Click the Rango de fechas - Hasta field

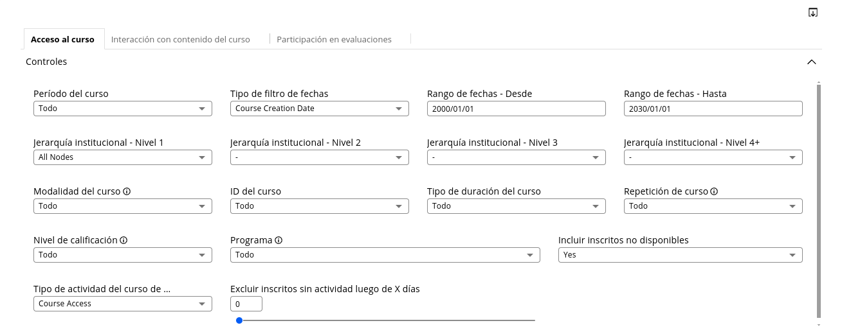(x=713, y=109)
